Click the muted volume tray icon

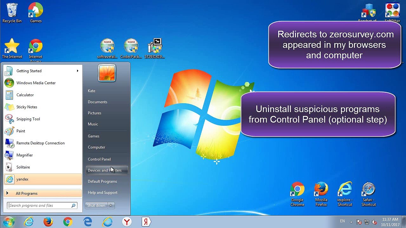tap(374, 222)
